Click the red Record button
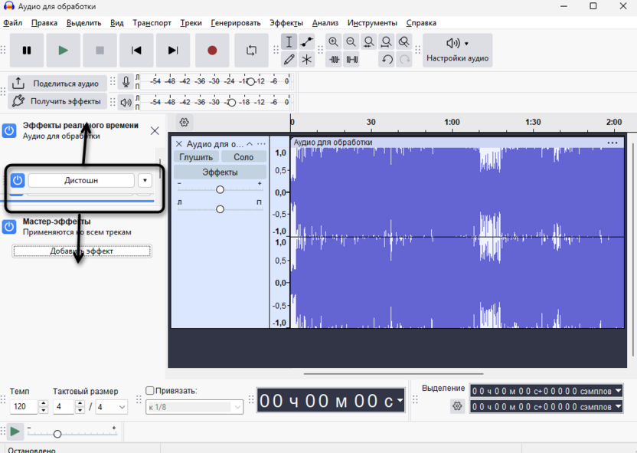This screenshot has height=453, width=637. tap(212, 51)
